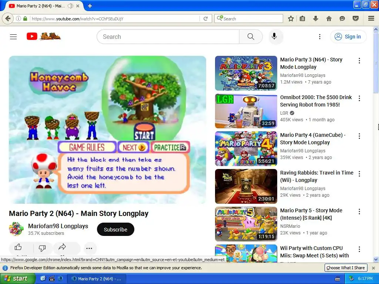Open LGR Omnibot video thumbnail
379x284 pixels.
click(x=246, y=111)
